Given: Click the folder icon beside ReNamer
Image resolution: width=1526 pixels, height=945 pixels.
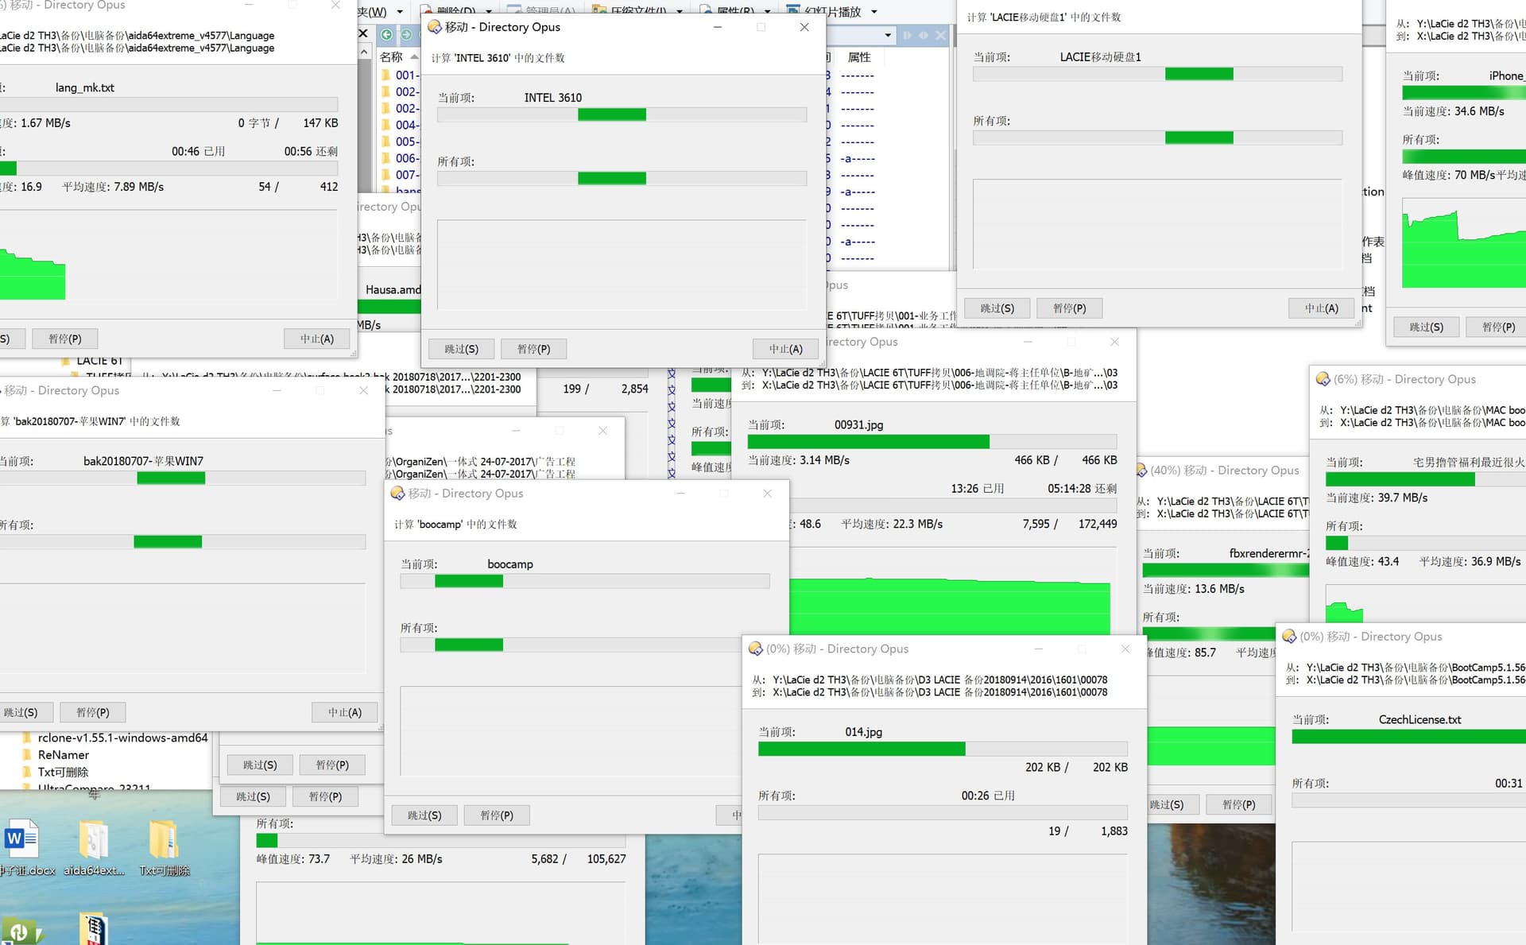Looking at the screenshot, I should coord(28,755).
